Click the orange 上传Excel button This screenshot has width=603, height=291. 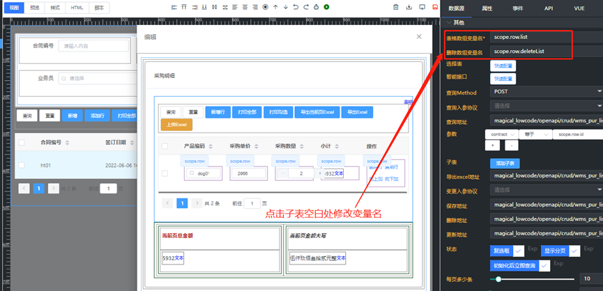click(176, 125)
